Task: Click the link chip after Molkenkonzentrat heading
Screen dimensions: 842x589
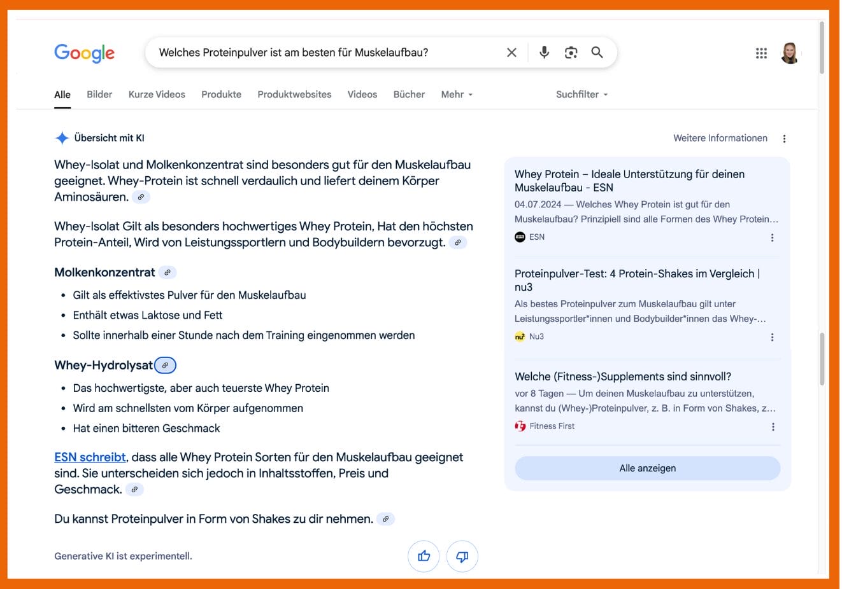Action: (x=168, y=272)
